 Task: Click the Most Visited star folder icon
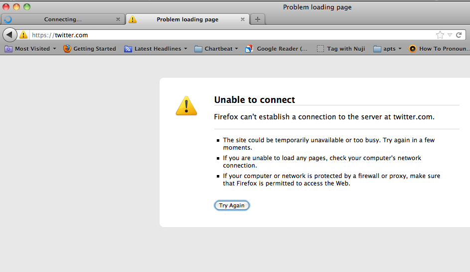click(x=8, y=49)
